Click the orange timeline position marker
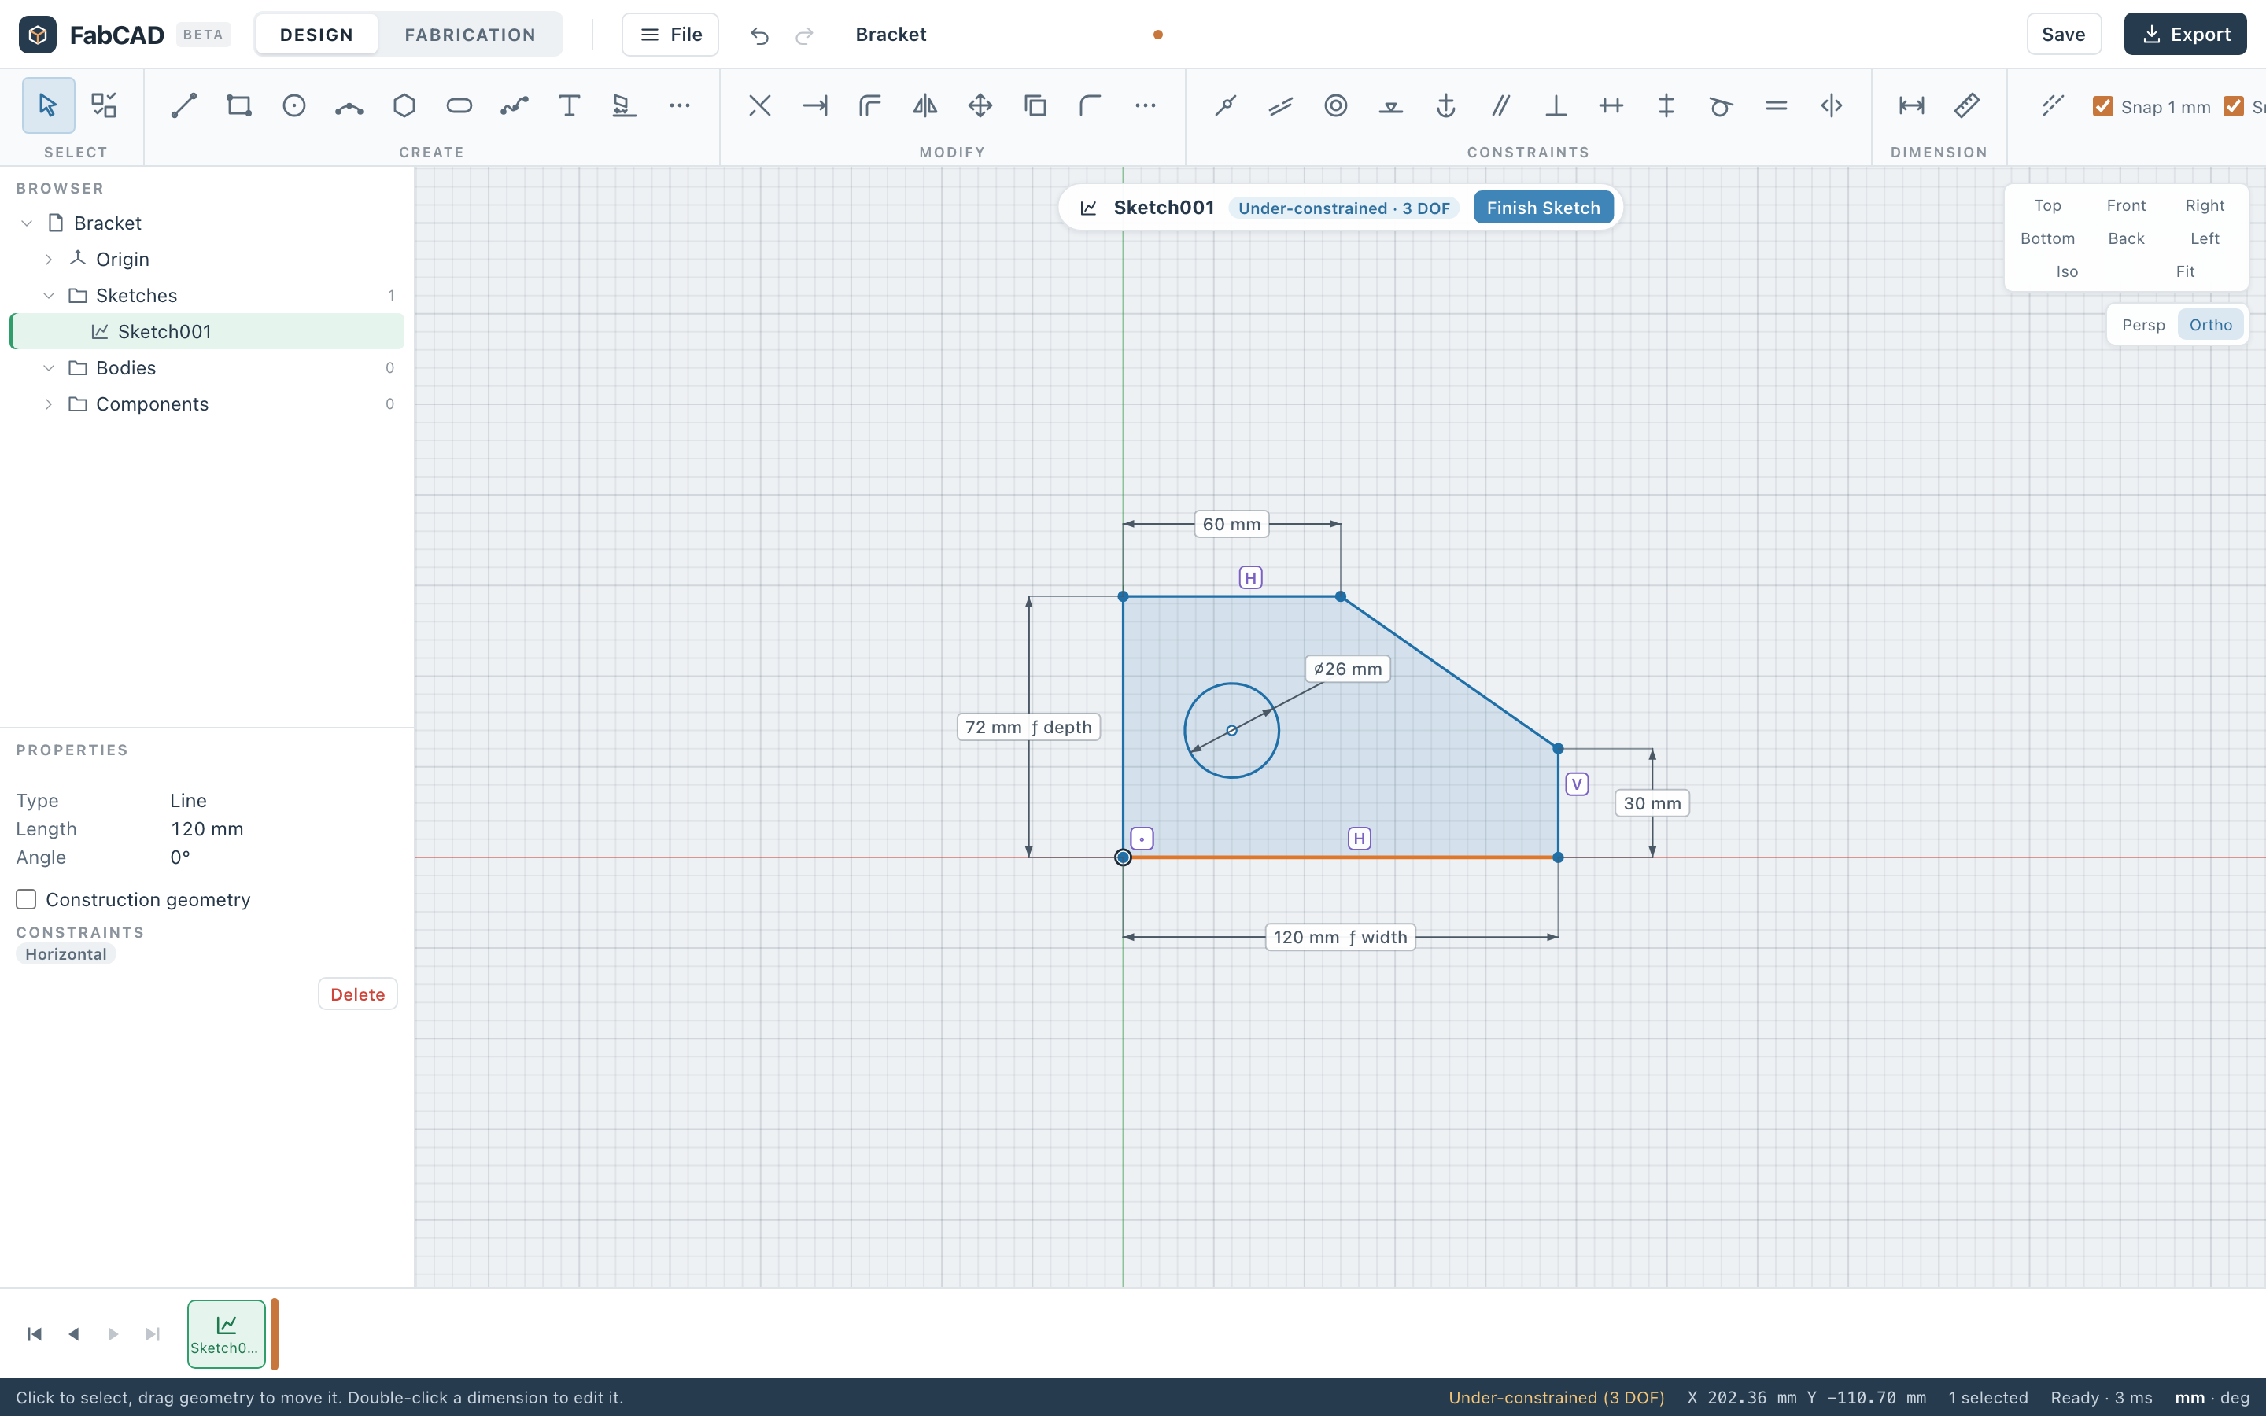 pos(275,1333)
